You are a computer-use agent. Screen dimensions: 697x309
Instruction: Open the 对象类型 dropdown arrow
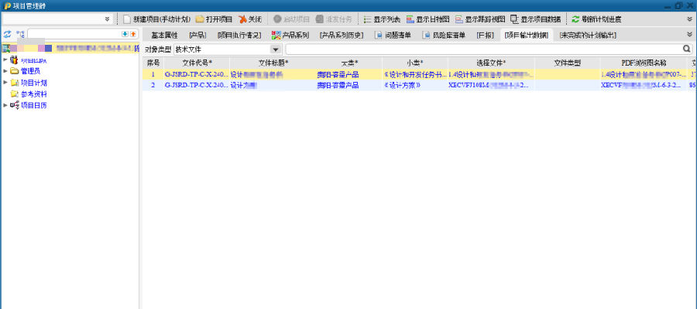[x=276, y=49]
